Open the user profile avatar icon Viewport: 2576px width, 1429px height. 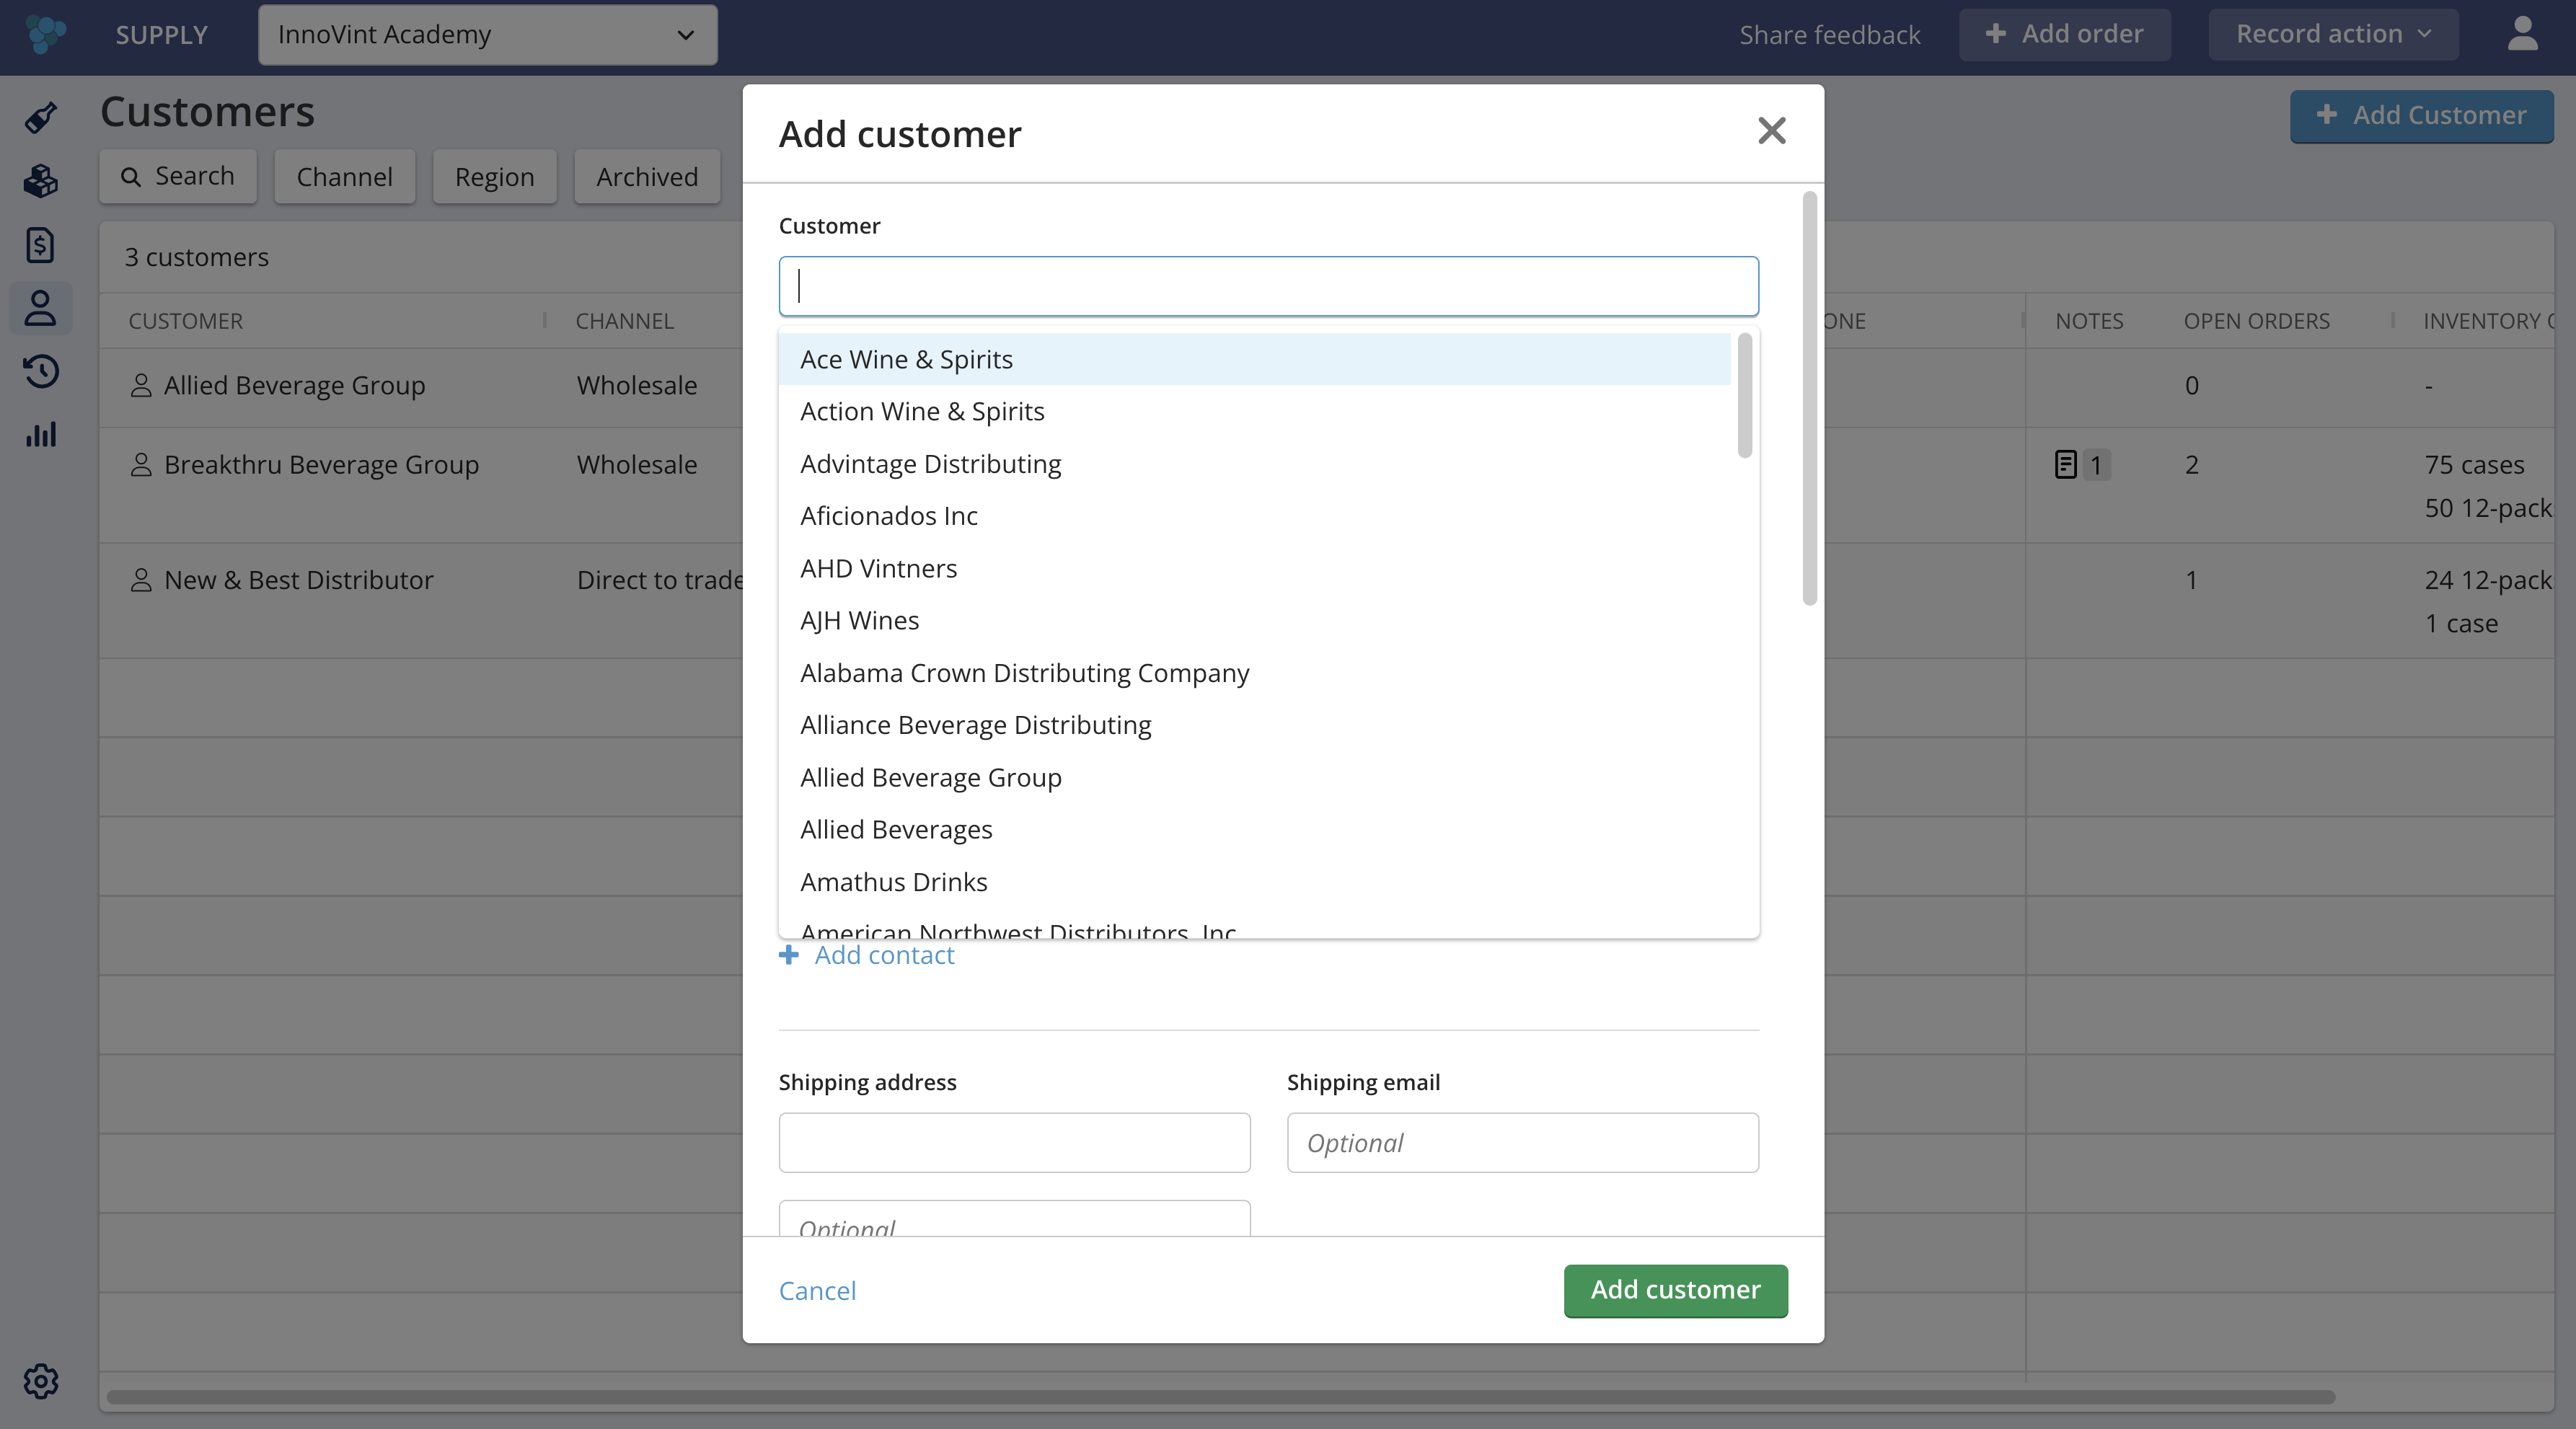(x=2522, y=34)
